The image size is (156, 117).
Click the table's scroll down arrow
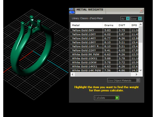141,70
